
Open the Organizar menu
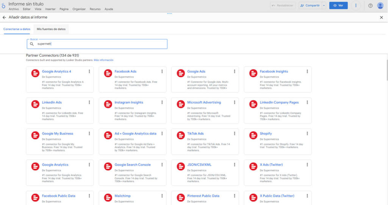79,9
